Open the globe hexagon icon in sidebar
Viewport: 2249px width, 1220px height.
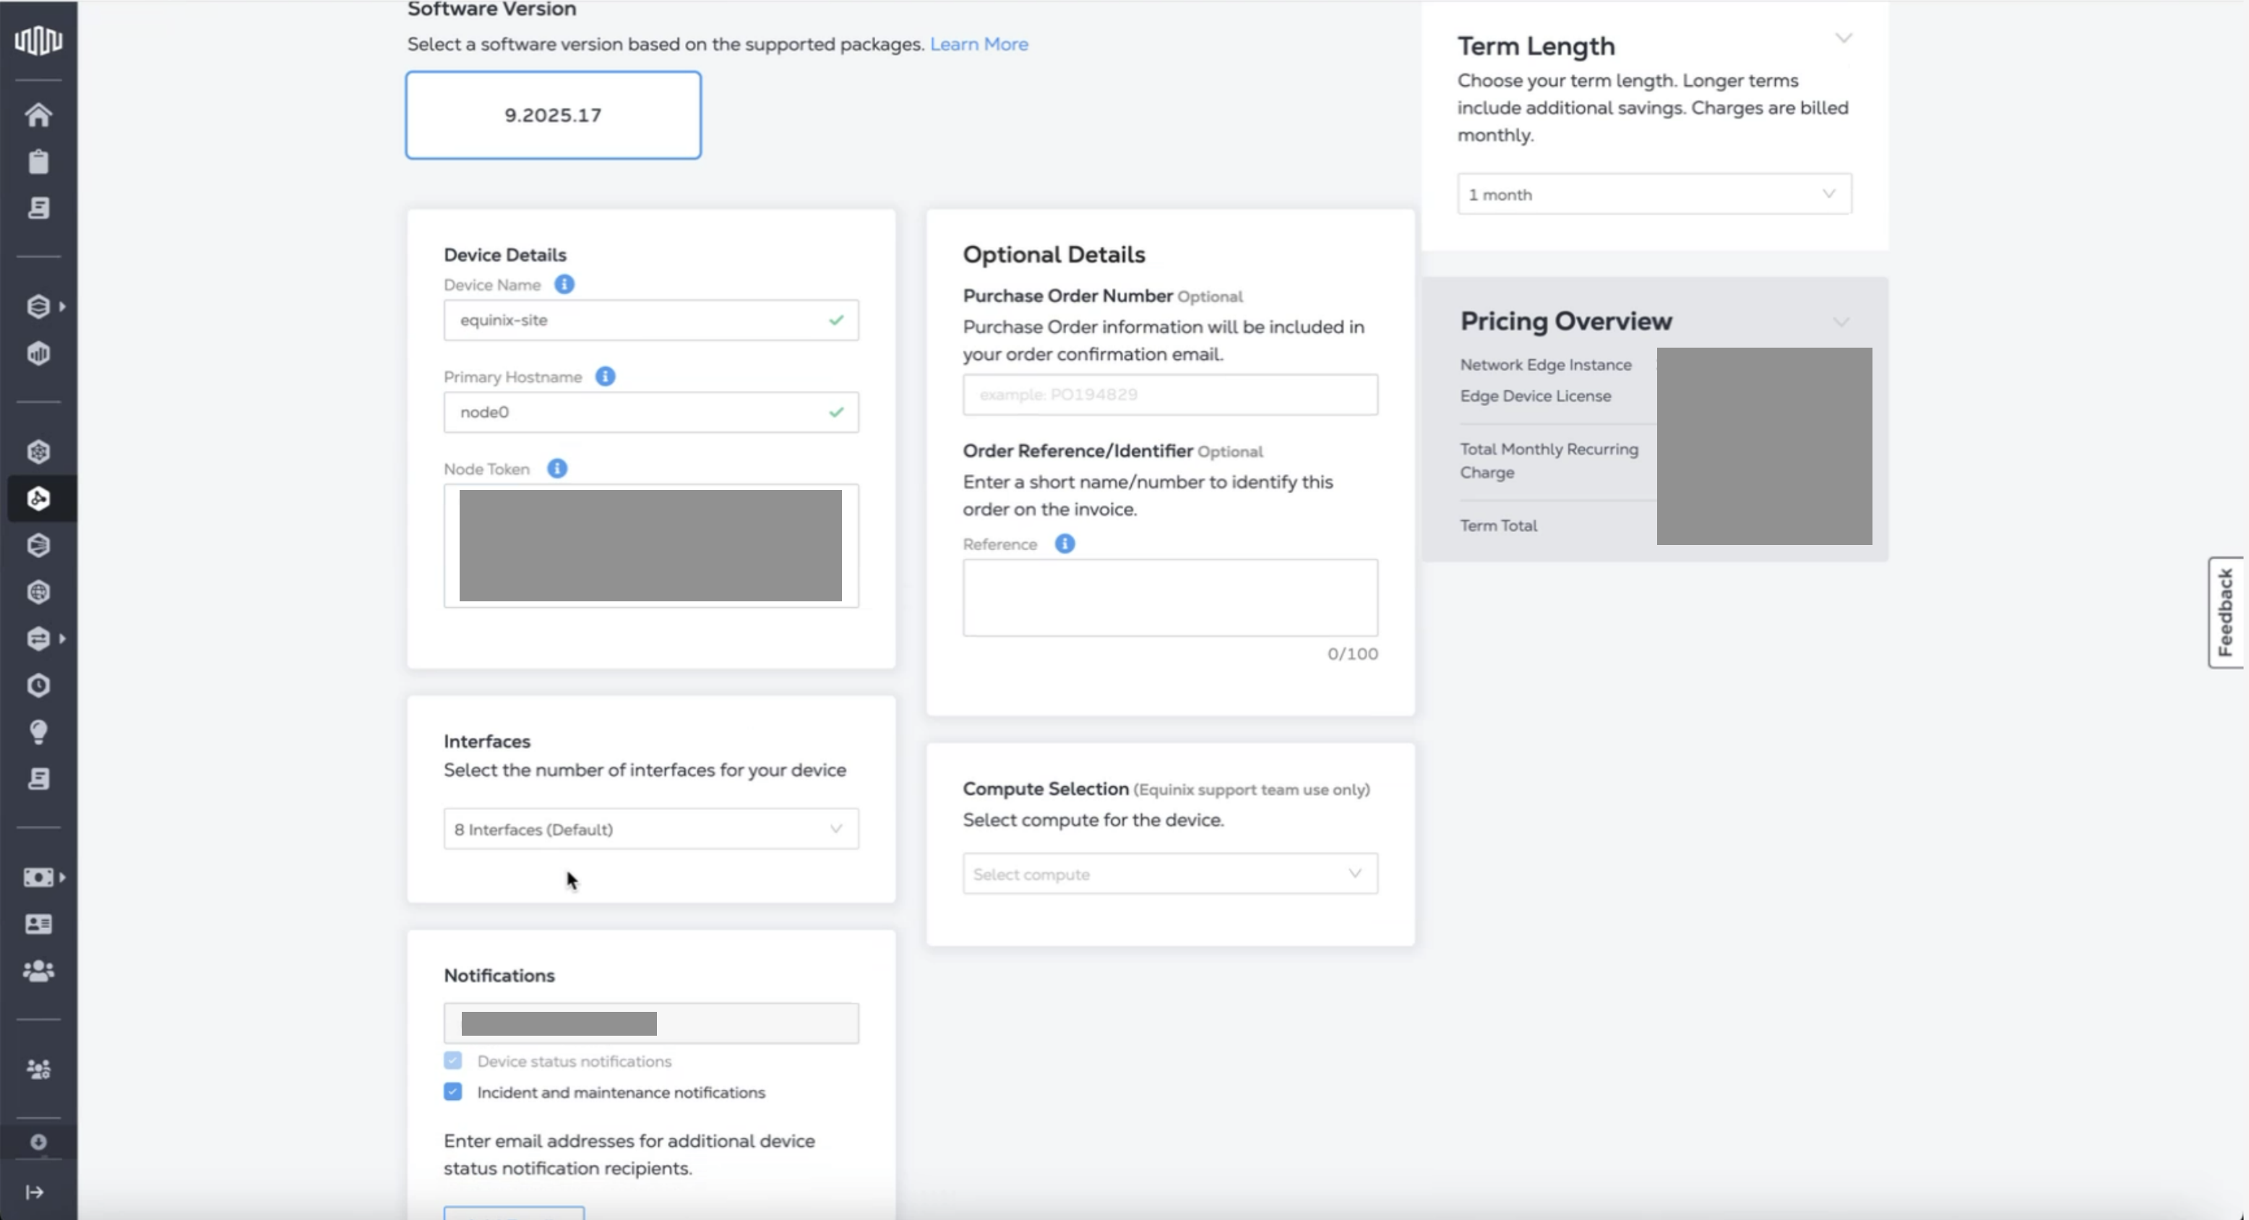[x=38, y=592]
